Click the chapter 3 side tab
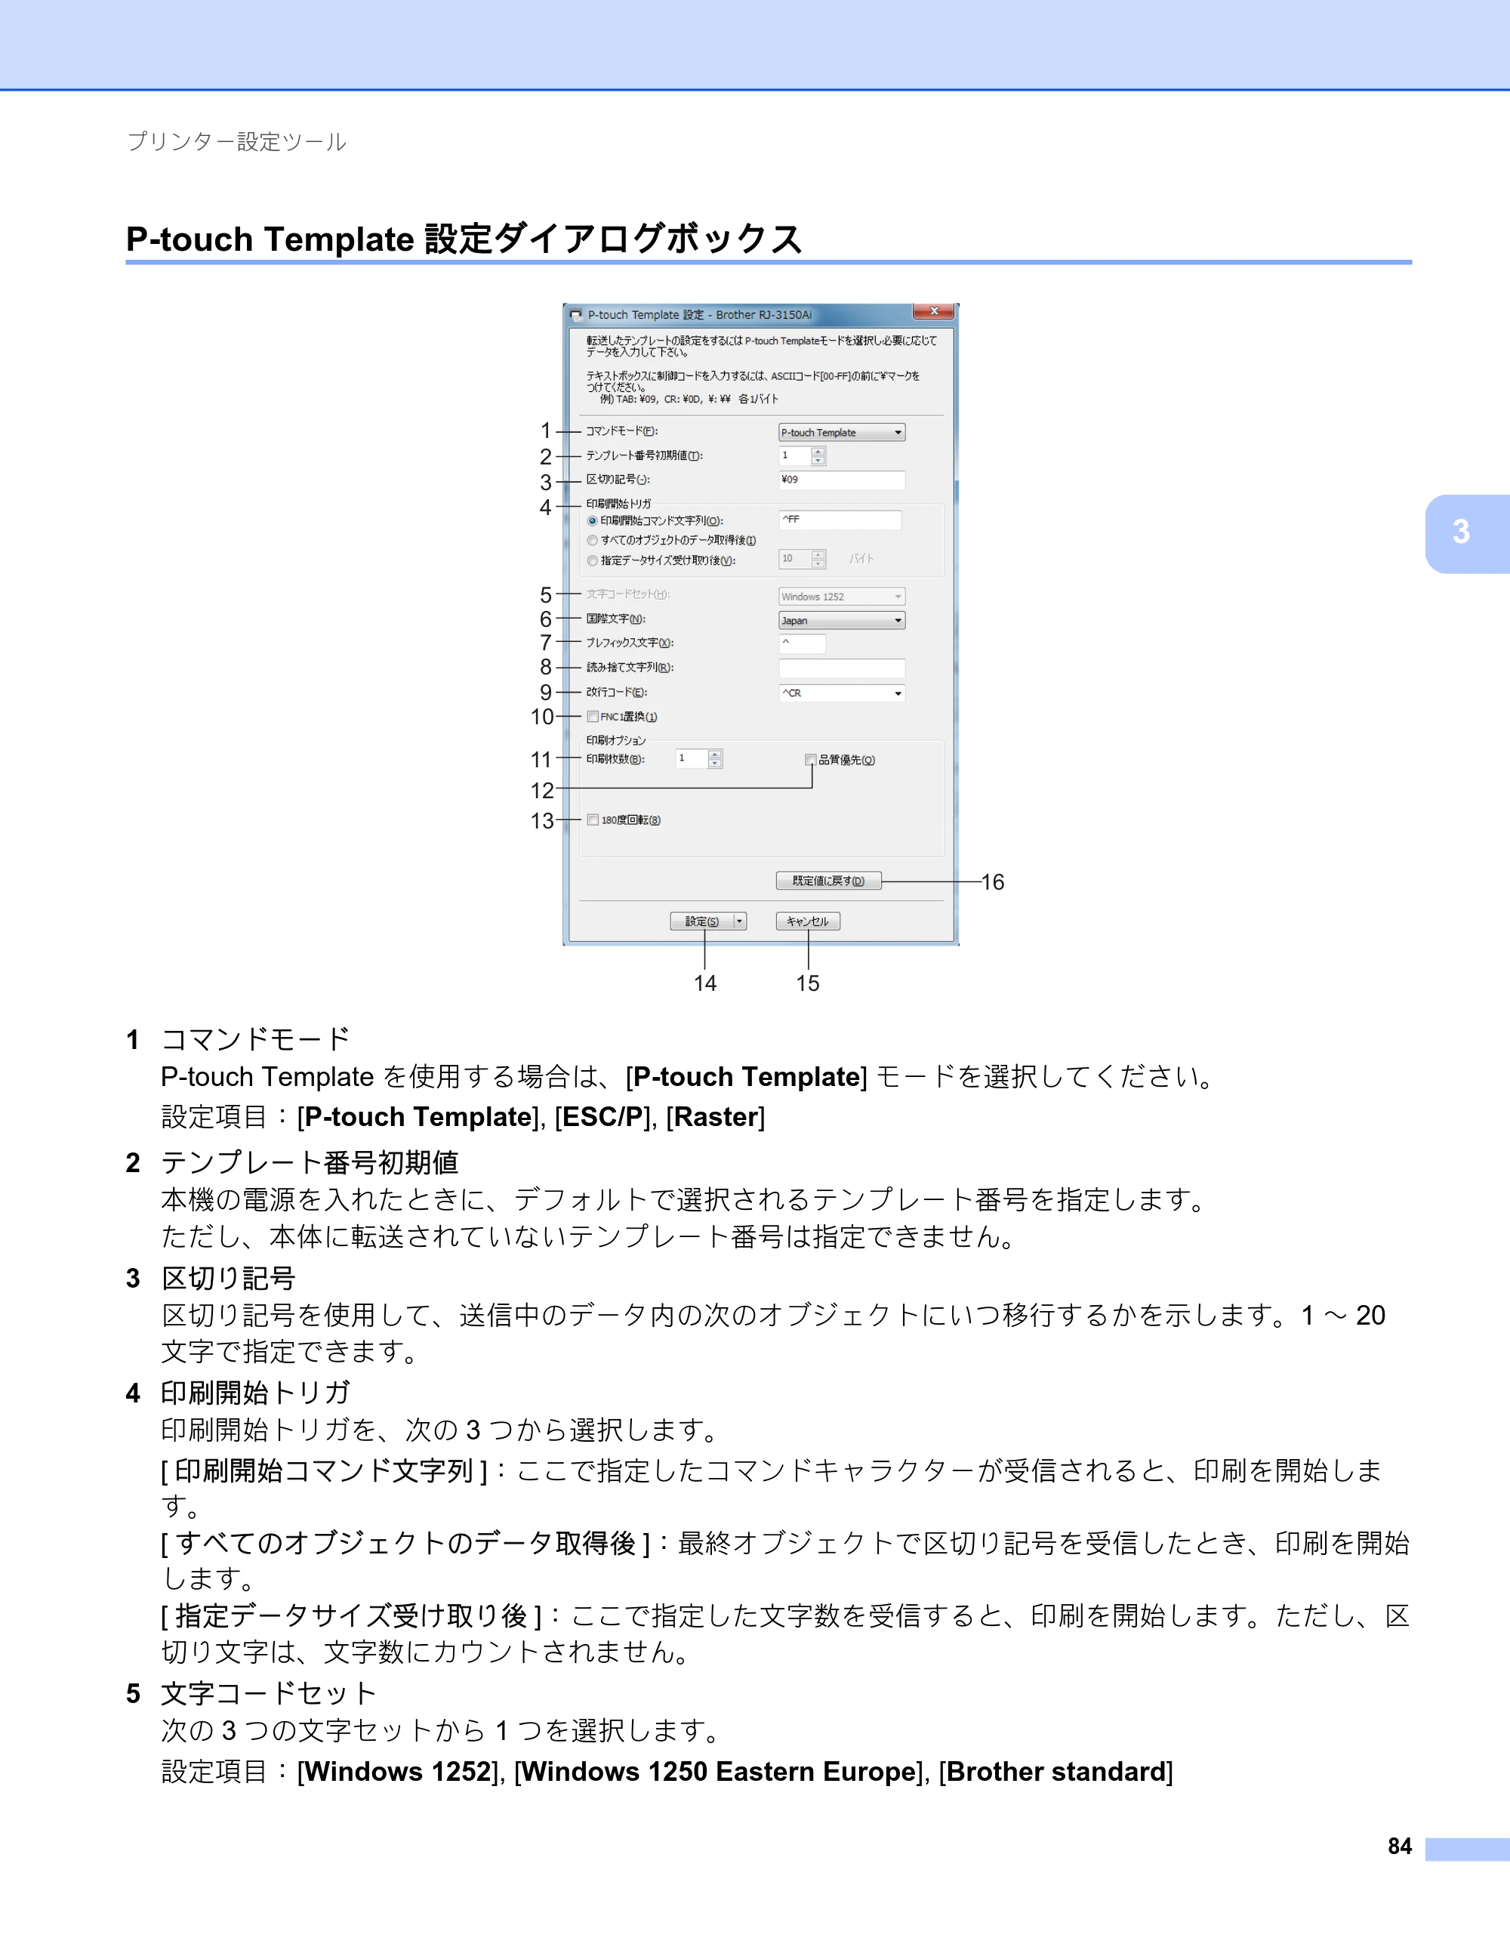The width and height of the screenshot is (1510, 1950). 1467,533
